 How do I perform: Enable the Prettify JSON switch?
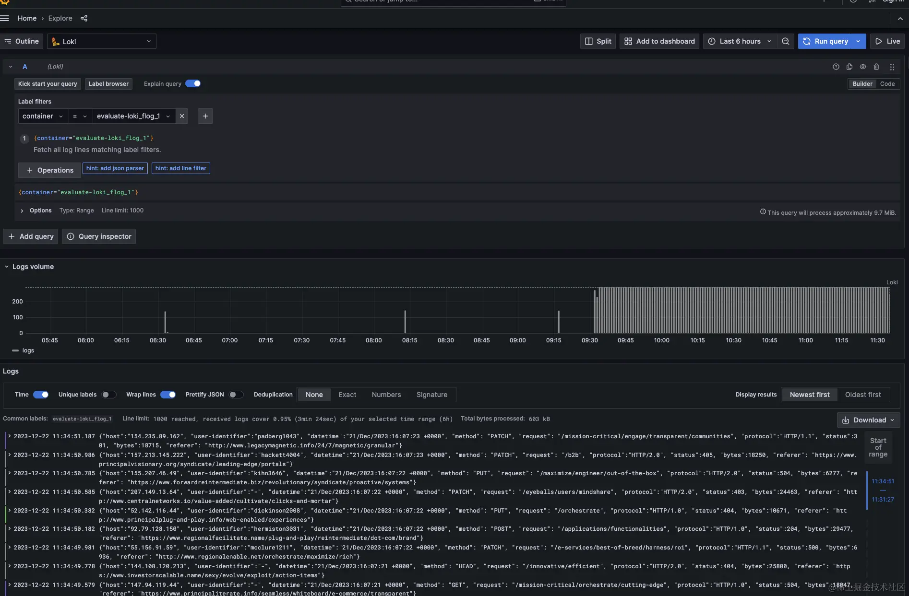tap(236, 395)
